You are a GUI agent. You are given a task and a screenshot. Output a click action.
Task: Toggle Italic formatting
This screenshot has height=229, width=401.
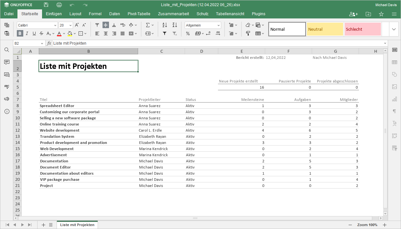pyautogui.click(x=27, y=33)
